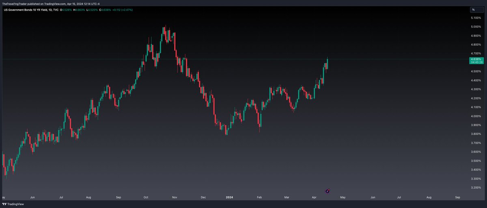
Task: Click the event marker icon near April
Action: 328,191
